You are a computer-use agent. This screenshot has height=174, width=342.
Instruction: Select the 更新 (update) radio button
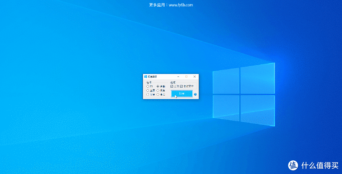(x=158, y=86)
